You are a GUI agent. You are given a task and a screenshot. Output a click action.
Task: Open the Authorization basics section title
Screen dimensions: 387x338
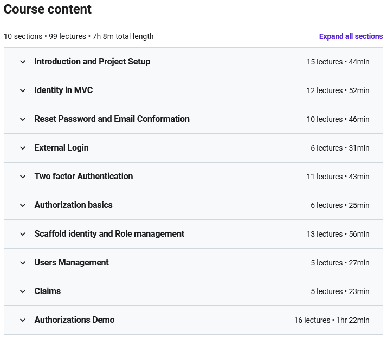[73, 205]
